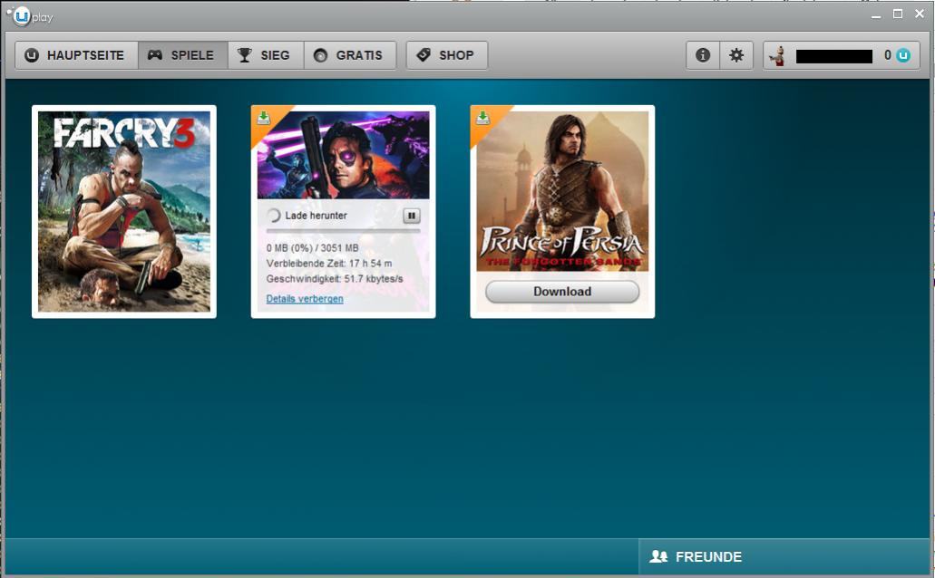Open the Gratis tab

(350, 55)
